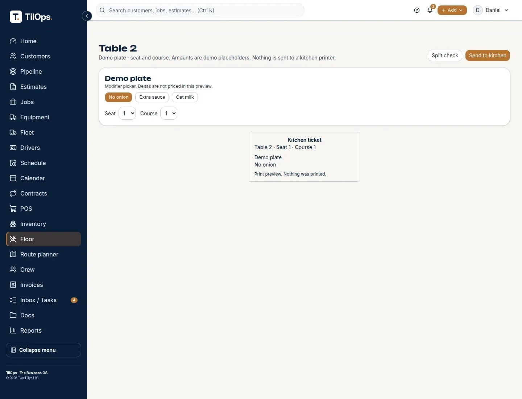Click the notifications bell icon
The height and width of the screenshot is (399, 522).
click(430, 10)
